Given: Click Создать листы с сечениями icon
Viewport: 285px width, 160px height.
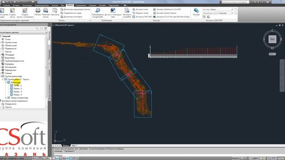Looking at the screenshot, I should coord(25,11).
